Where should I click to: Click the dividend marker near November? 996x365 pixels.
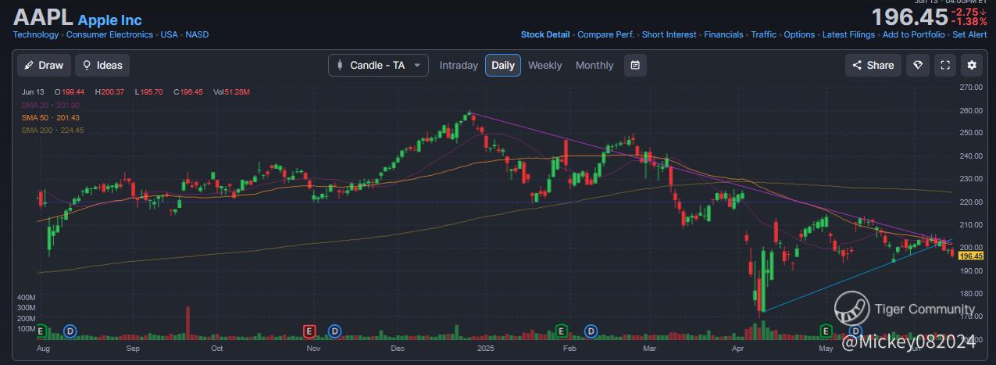pos(335,331)
